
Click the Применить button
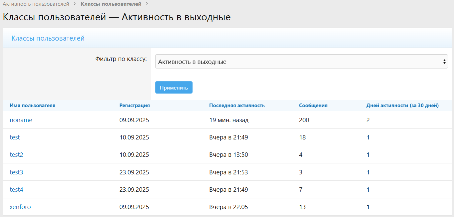tap(174, 88)
